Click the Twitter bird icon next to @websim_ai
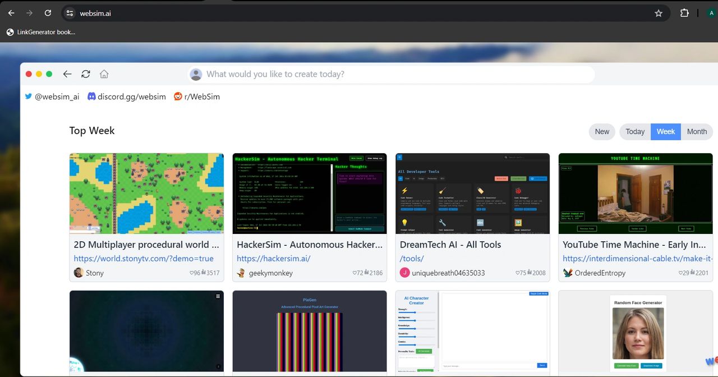The image size is (718, 377). point(28,96)
